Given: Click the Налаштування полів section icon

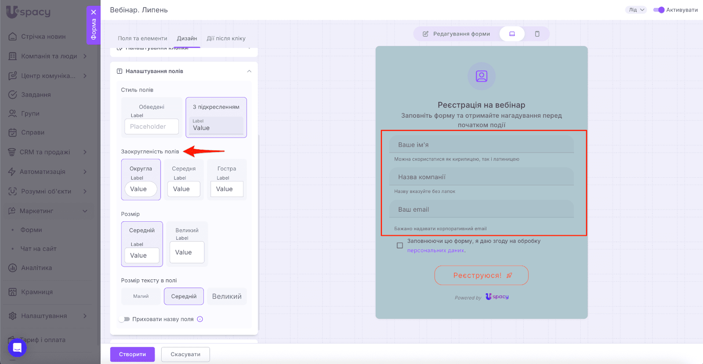Looking at the screenshot, I should click(x=120, y=71).
